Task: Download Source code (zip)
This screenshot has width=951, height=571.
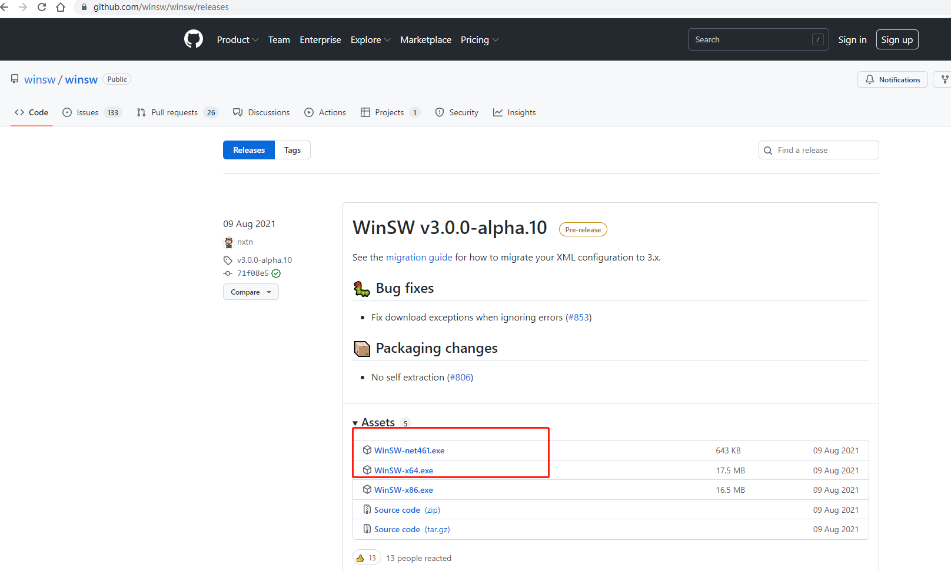Action: 407,510
